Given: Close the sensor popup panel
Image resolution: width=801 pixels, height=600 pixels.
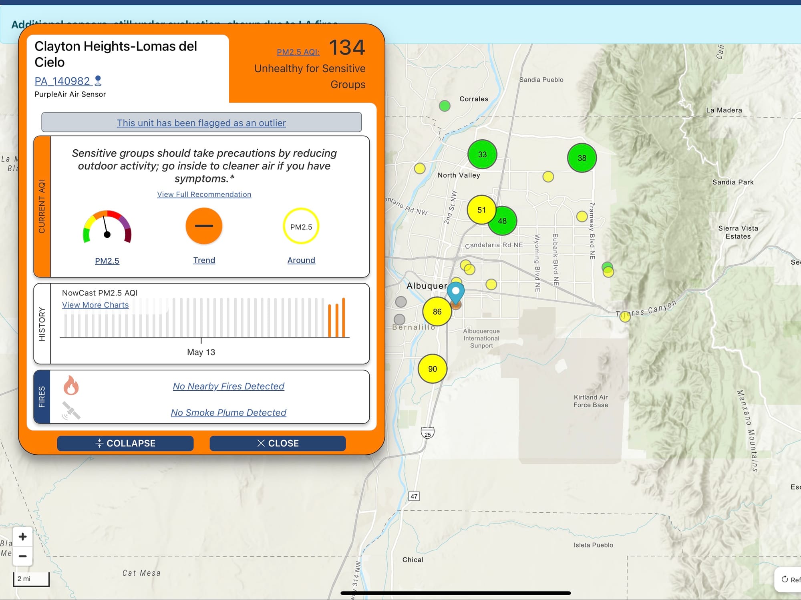Looking at the screenshot, I should (278, 443).
